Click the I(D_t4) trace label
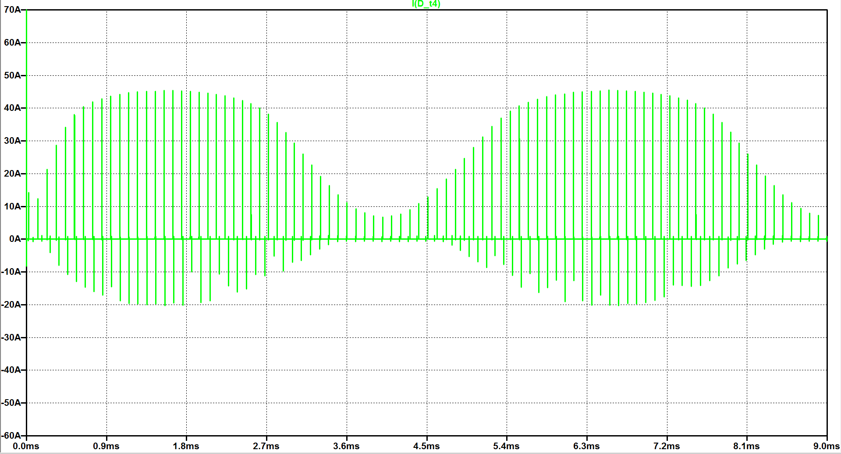Viewport: 841px width, 454px height. coord(426,4)
